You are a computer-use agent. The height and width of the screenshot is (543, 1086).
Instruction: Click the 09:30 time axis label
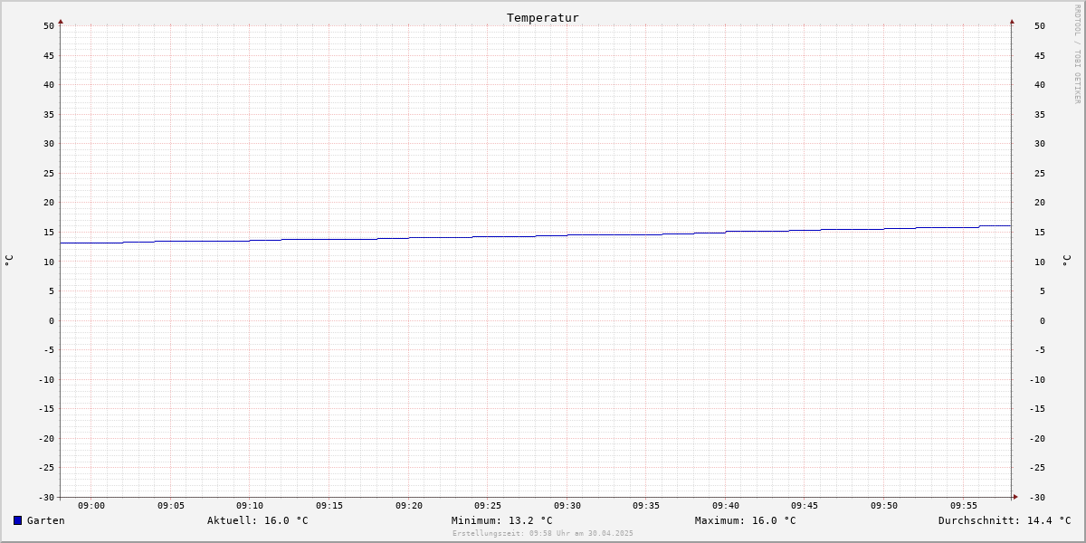[567, 505]
